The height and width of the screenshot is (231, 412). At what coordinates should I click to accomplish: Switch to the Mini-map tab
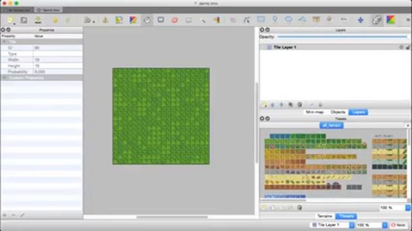pyautogui.click(x=315, y=112)
